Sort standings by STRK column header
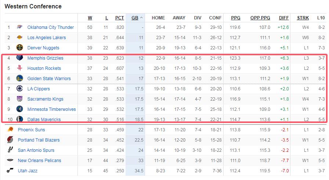This screenshot has height=180, width=329. tap(303, 18)
